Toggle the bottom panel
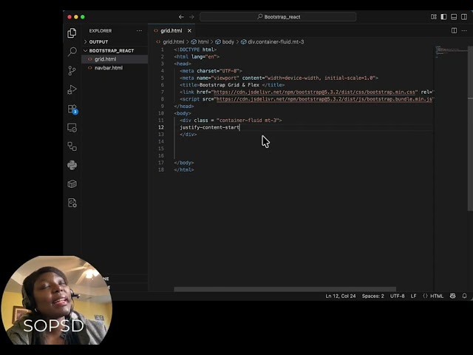The image size is (473, 355). 454,17
